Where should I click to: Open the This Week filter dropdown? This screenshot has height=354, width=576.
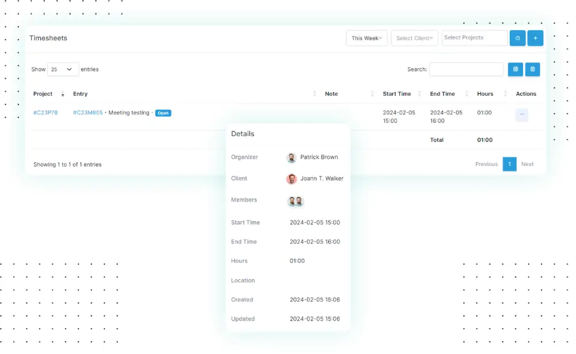click(366, 37)
